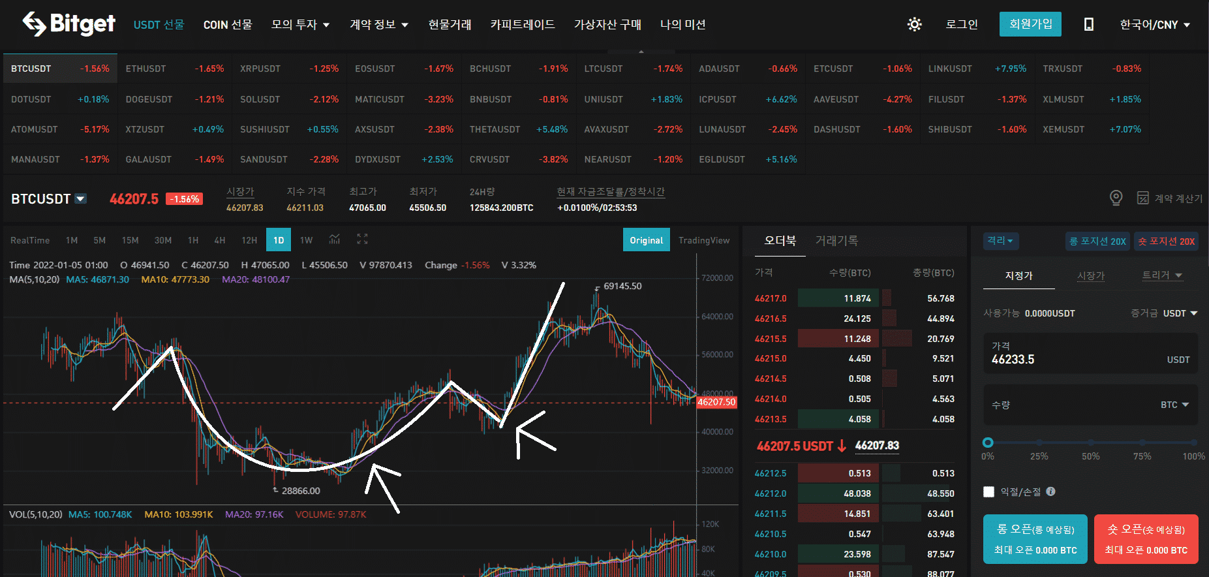Click the 수량 quantity input field
The height and width of the screenshot is (577, 1209).
click(x=1070, y=405)
